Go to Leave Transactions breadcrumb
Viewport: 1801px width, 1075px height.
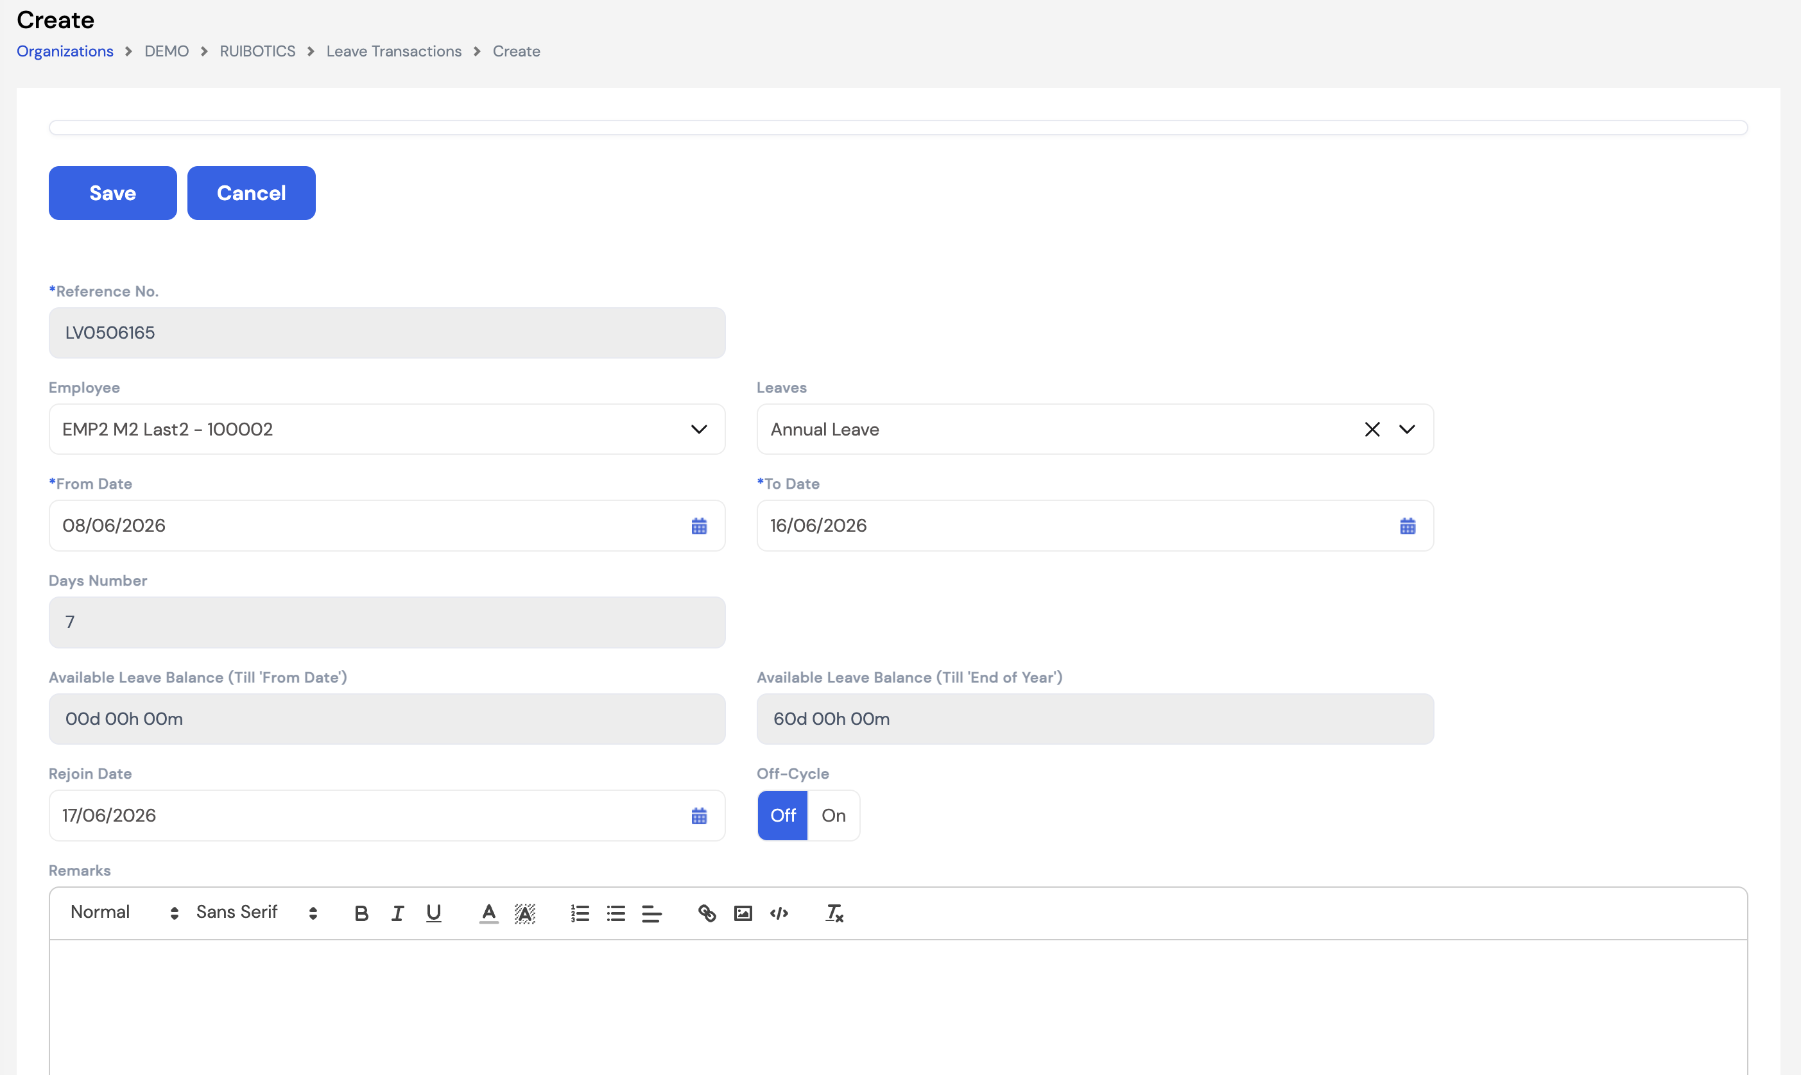(x=393, y=51)
